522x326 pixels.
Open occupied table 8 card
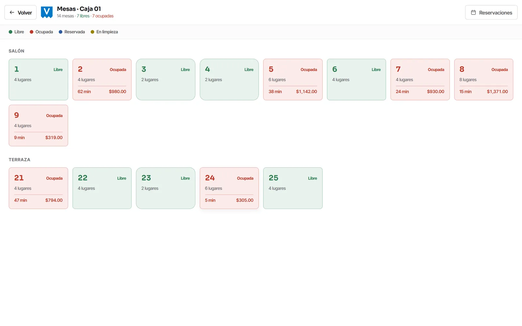(484, 80)
